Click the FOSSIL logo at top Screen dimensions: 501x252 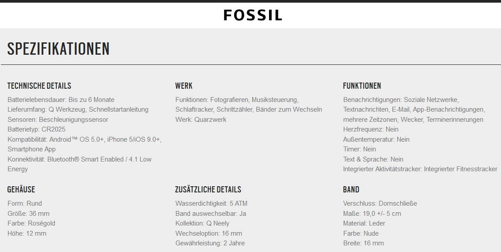point(253,15)
